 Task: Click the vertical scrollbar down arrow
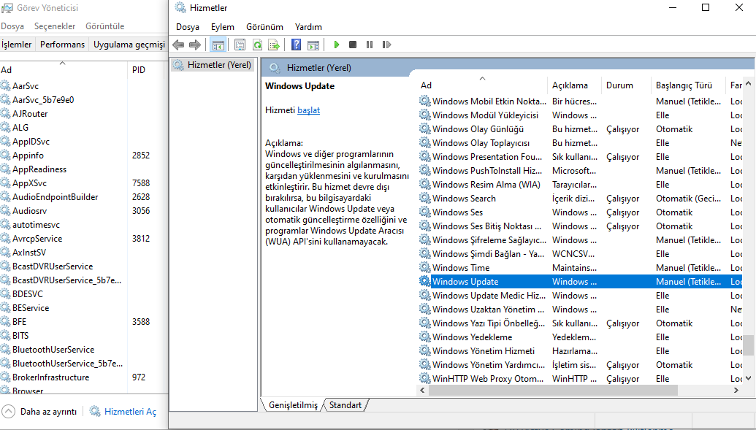click(748, 378)
